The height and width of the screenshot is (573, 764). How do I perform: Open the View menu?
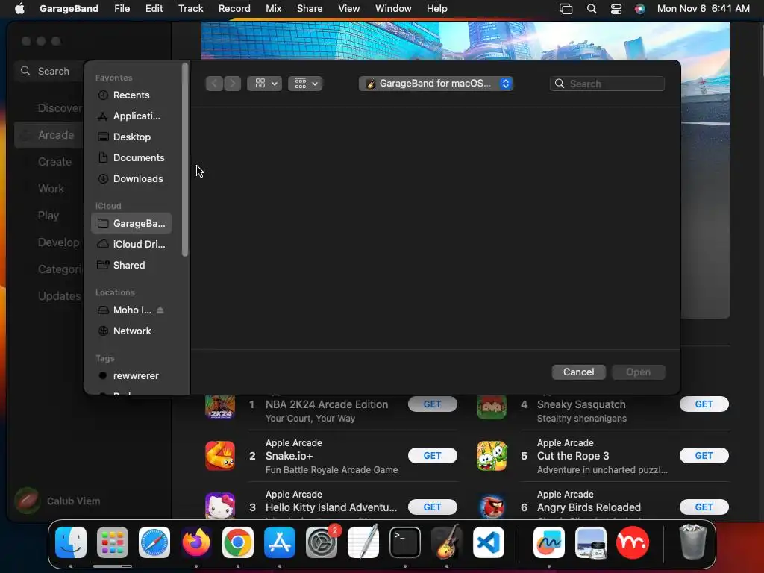click(349, 8)
